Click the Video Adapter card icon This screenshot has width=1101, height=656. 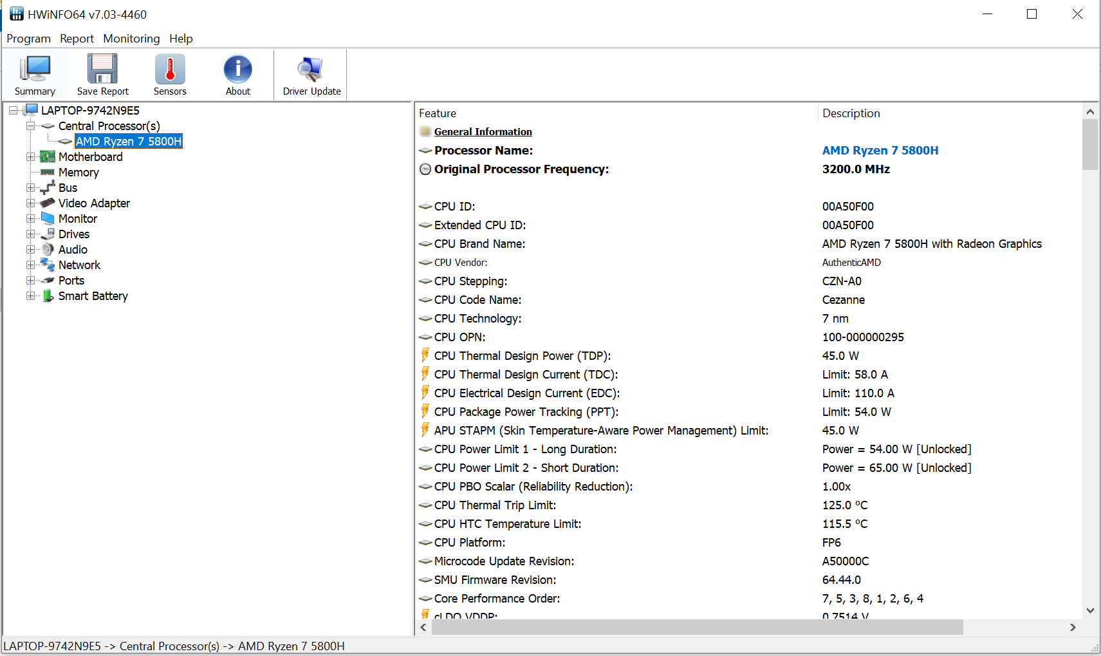point(48,203)
